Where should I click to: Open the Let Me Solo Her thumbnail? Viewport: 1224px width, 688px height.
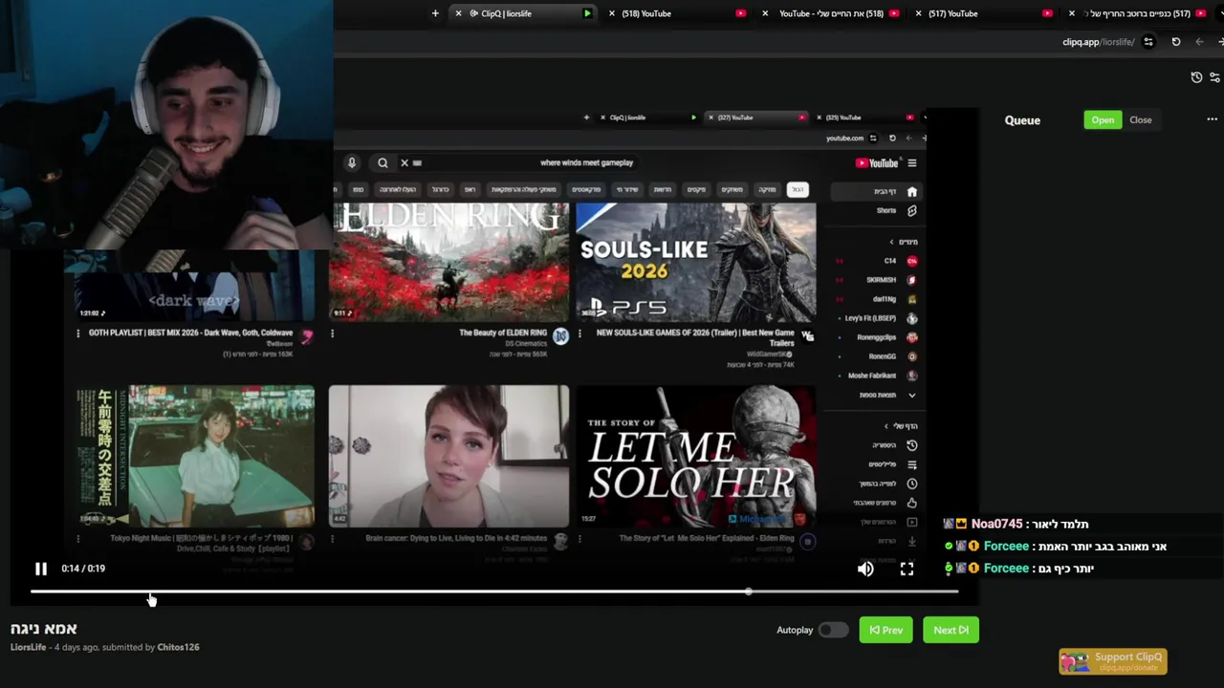[x=696, y=457]
